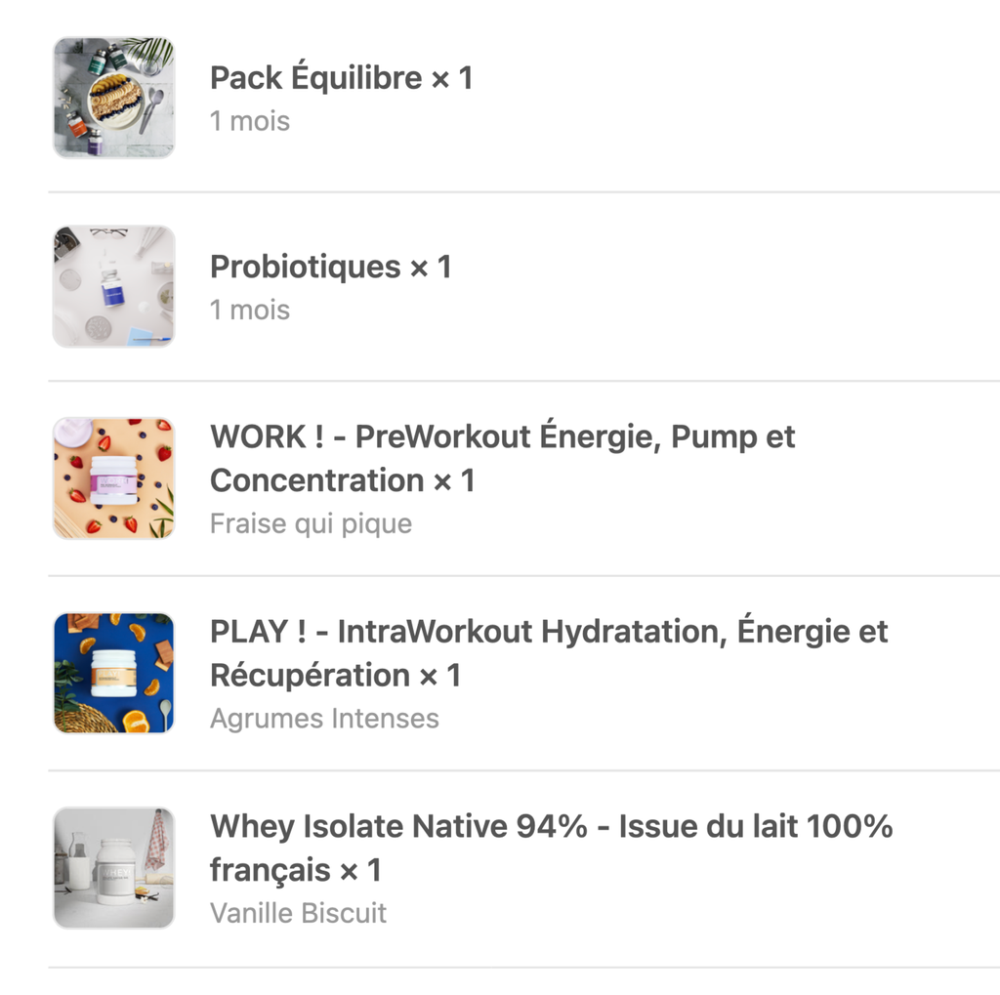
Task: Click the × 1 quantity after français
Action: pos(360,869)
